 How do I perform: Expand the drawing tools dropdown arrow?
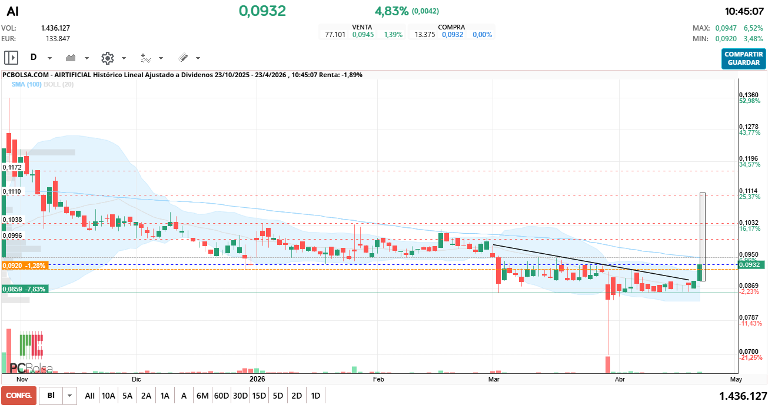(198, 58)
